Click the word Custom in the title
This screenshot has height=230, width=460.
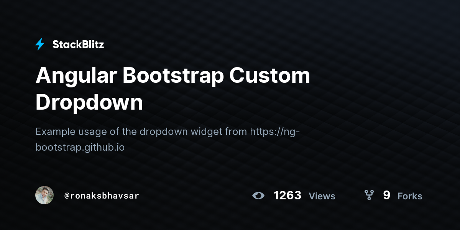pos(270,76)
